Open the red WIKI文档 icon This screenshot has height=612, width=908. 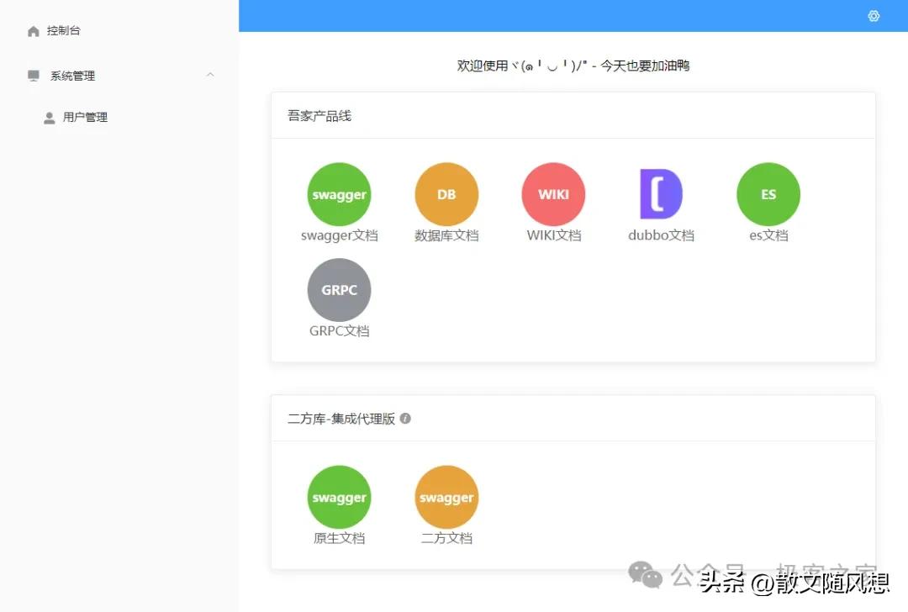(553, 194)
